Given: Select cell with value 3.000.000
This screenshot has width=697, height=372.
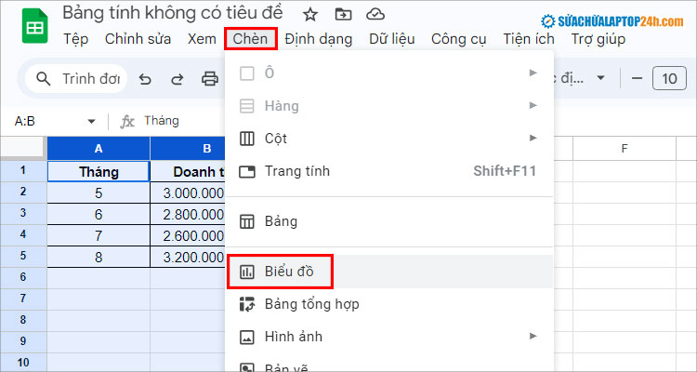Looking at the screenshot, I should coord(188,193).
